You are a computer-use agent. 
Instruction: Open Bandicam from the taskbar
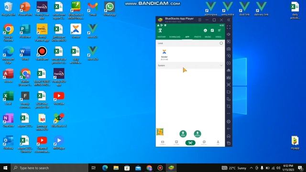point(160,168)
